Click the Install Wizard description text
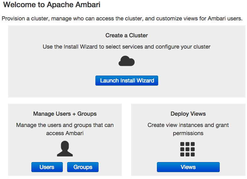Viewport: 247px width, 179px height. point(126,47)
